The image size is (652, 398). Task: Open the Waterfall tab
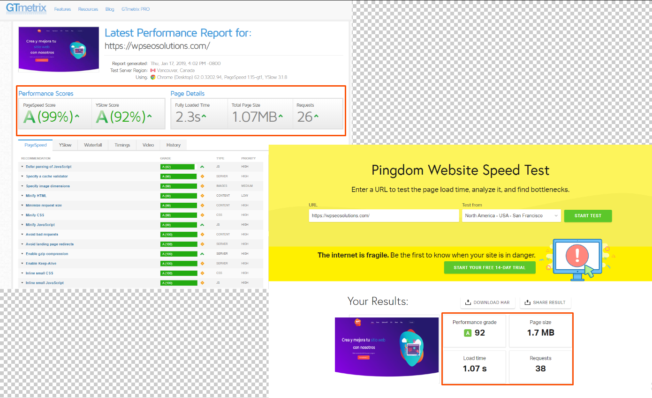[93, 145]
